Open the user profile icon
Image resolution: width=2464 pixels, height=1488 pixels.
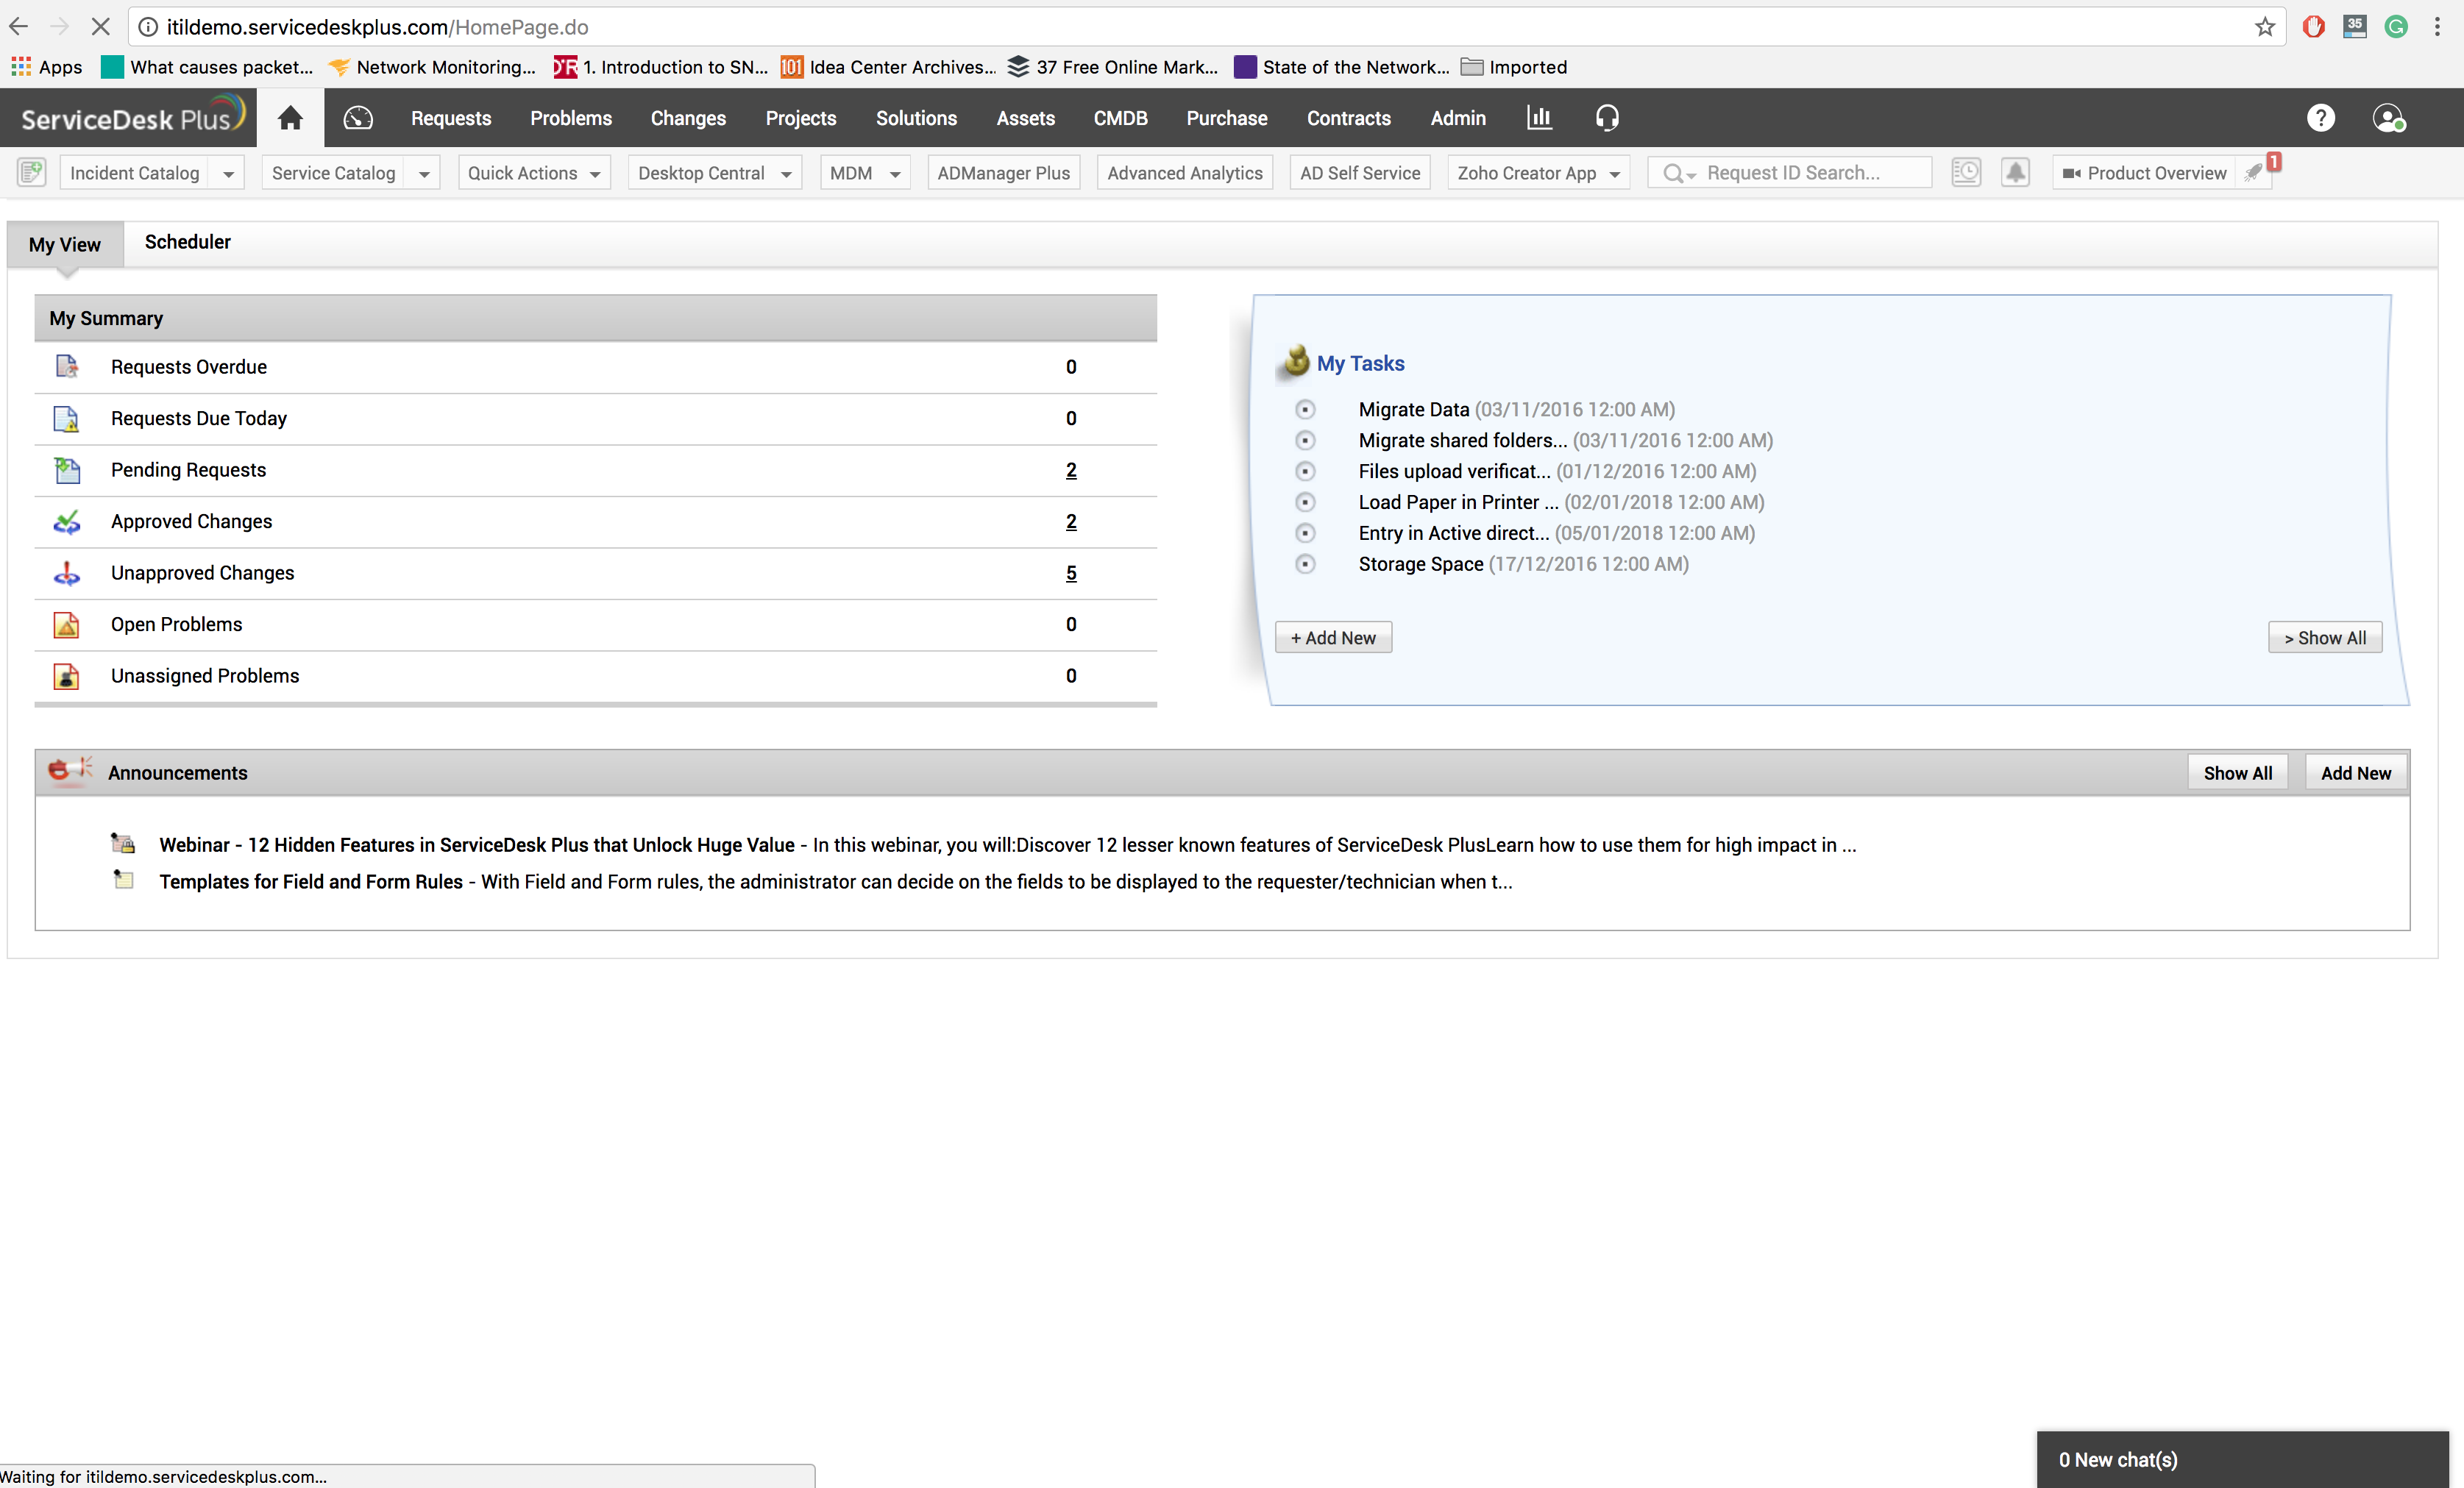2388,118
